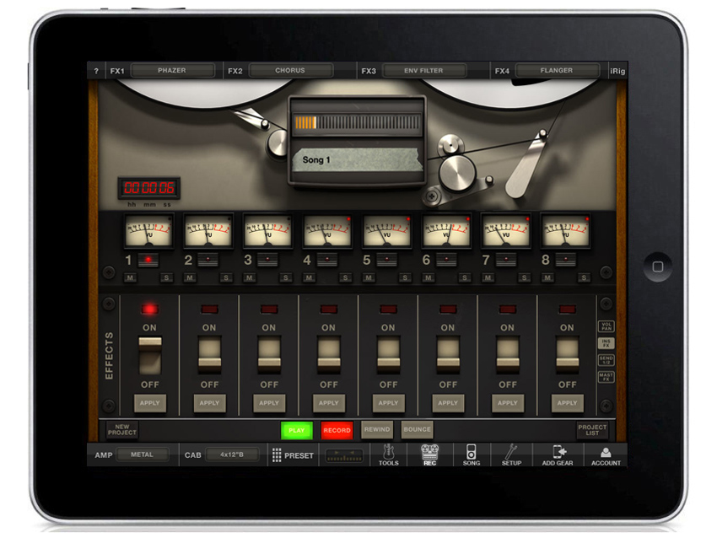
Task: Click the iRig logo in top bar
Action: [617, 71]
